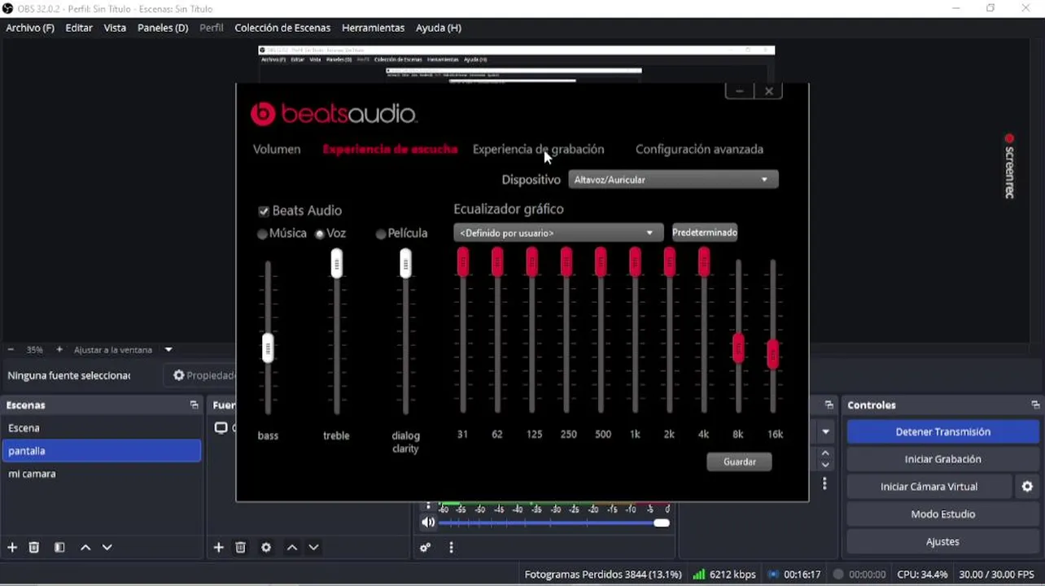Select the Voz radio option
This screenshot has height=586, width=1045.
pos(320,234)
